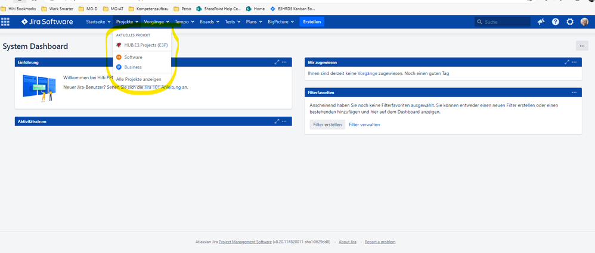
Task: Open the SharePoint Help Center bookmark
Action: tap(219, 9)
